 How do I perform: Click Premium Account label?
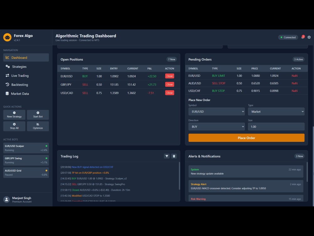point(22,202)
